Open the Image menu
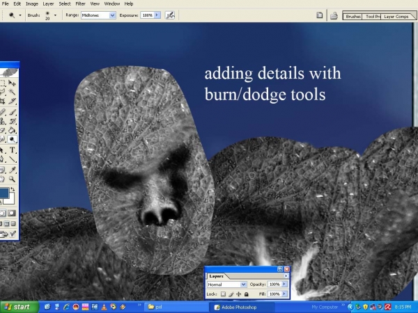This screenshot has height=313, width=418. point(32,3)
